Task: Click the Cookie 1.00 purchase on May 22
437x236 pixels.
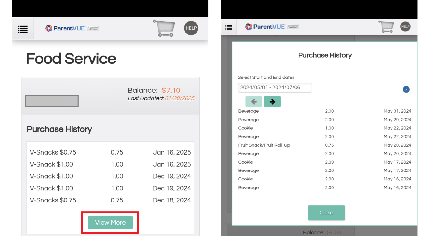Action: [x=324, y=128]
